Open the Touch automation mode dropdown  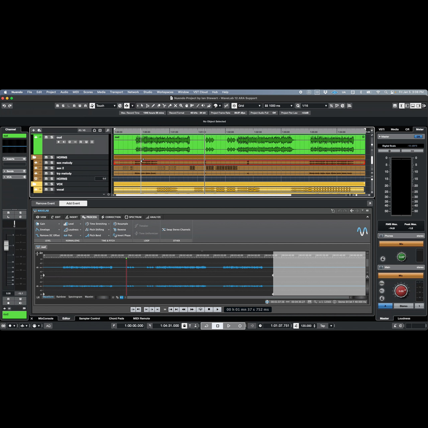(114, 106)
